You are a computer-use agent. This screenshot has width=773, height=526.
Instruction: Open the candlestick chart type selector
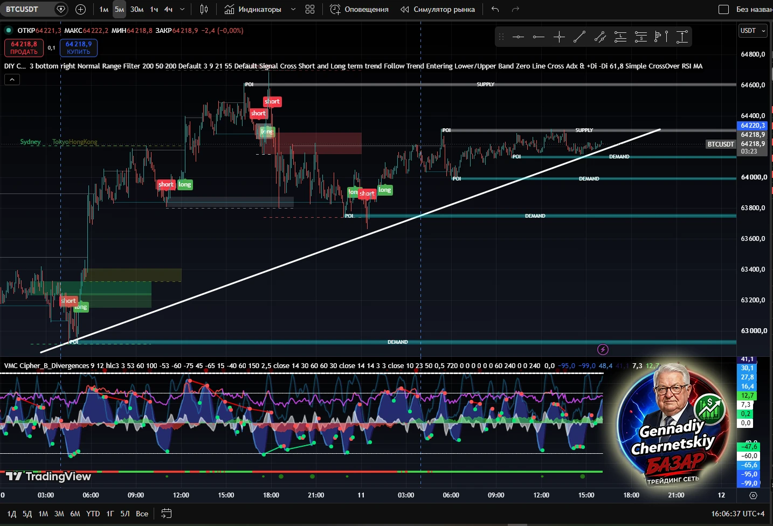[204, 9]
